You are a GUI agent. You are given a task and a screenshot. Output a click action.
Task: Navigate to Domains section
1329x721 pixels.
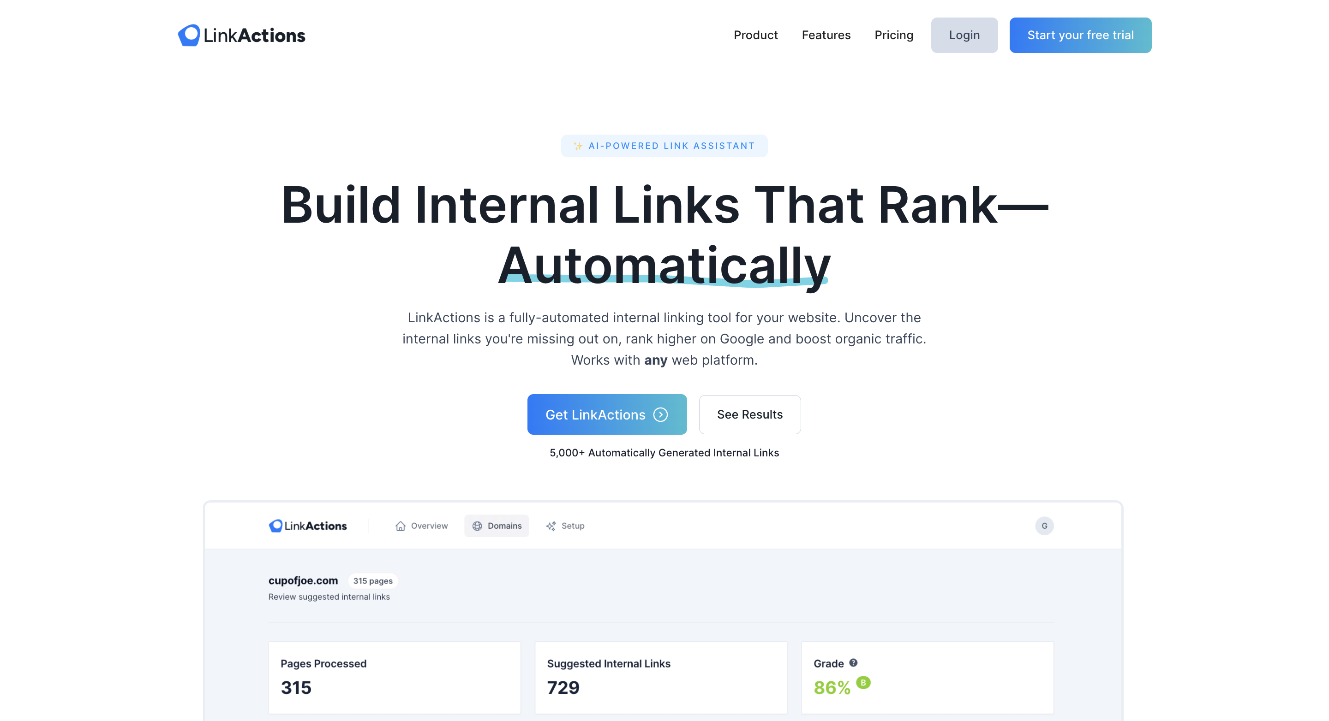coord(497,526)
